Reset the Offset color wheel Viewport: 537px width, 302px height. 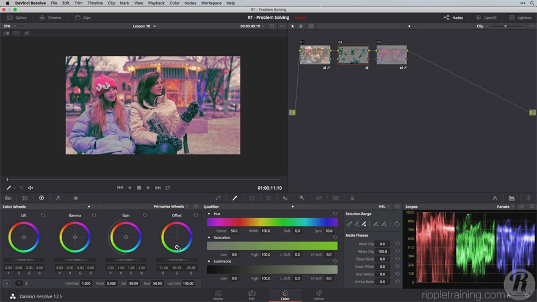195,215
